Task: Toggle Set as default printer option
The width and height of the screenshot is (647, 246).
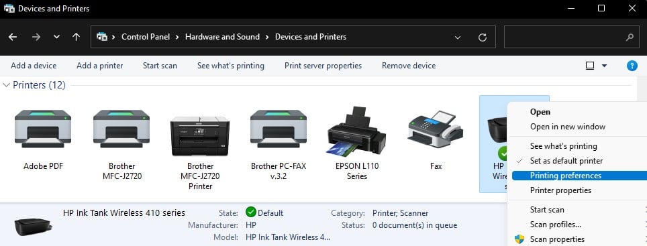Action: pos(566,161)
